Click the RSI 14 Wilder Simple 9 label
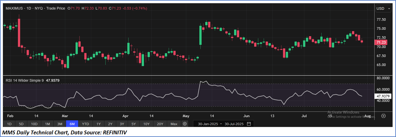Screen dimensions: 396x137 point(24,80)
